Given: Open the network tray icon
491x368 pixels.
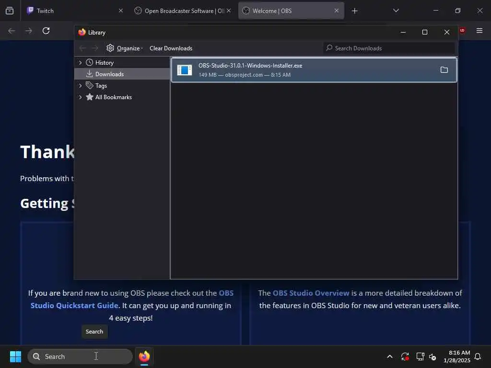Looking at the screenshot, I should [420, 356].
